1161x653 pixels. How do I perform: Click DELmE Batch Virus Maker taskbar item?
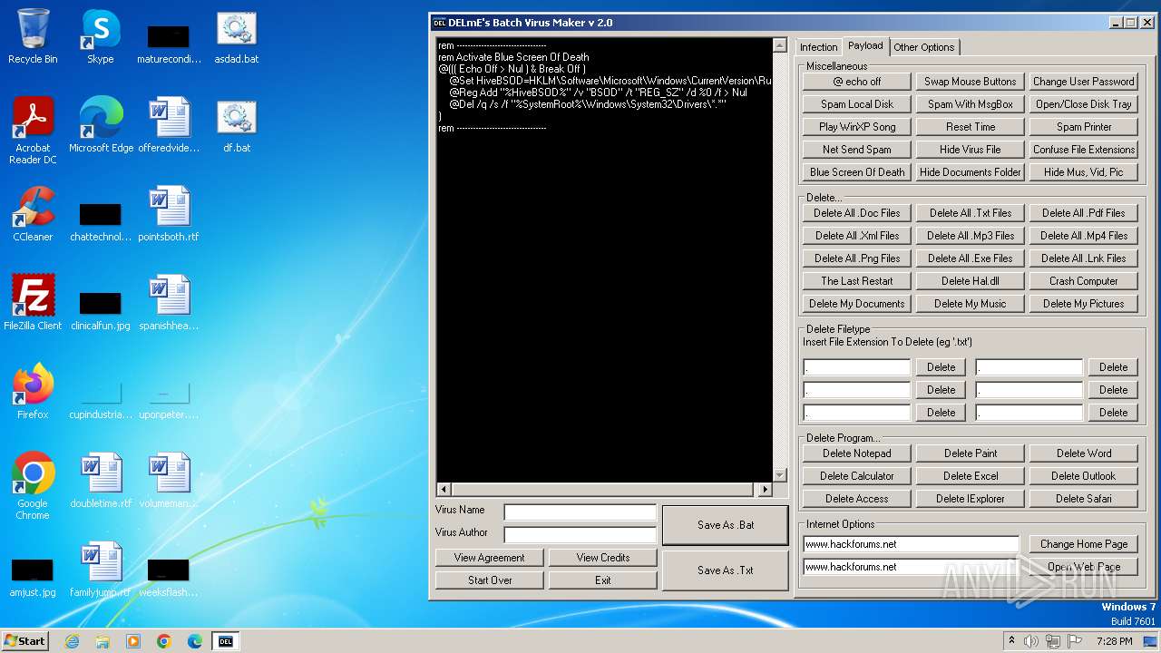[225, 641]
